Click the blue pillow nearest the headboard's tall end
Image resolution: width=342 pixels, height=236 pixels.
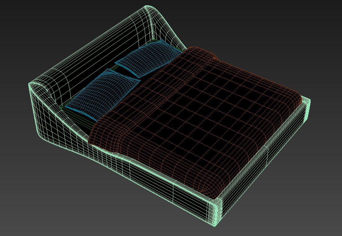tap(149, 59)
